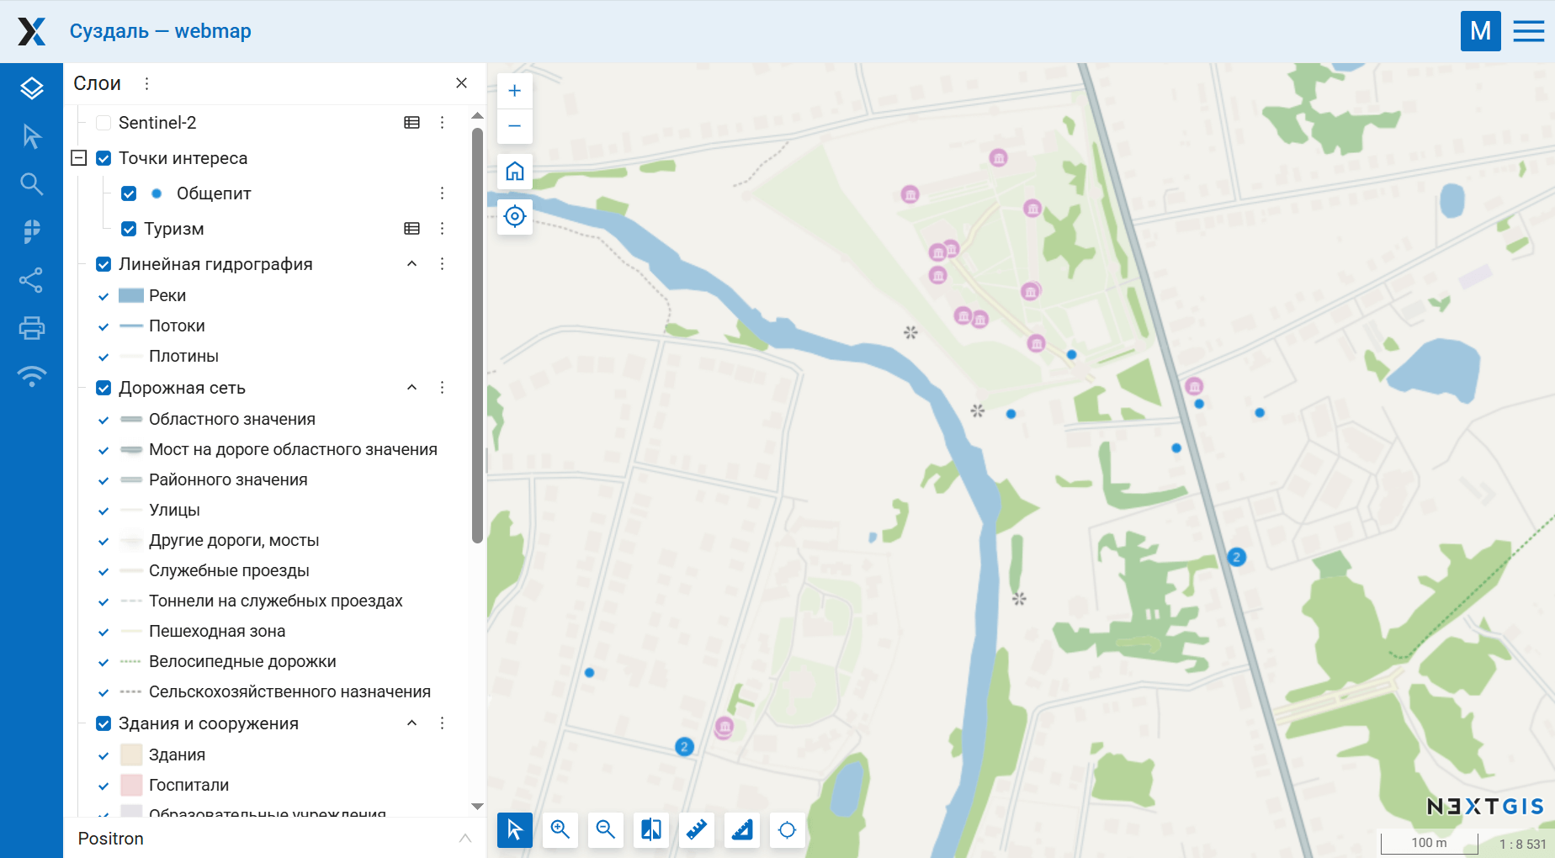Activate the Identify arrow tool in sidebar

pos(31,135)
